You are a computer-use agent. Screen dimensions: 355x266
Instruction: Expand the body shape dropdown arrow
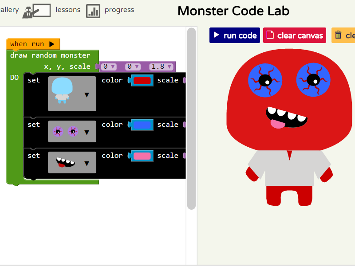pos(87,94)
